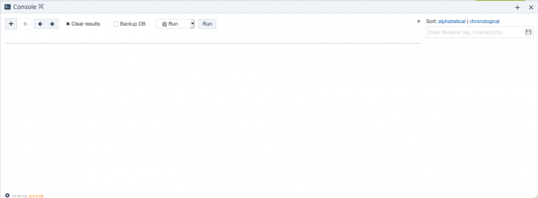Enable the Backup DB checkbox
This screenshot has height=198, width=538.
click(116, 24)
